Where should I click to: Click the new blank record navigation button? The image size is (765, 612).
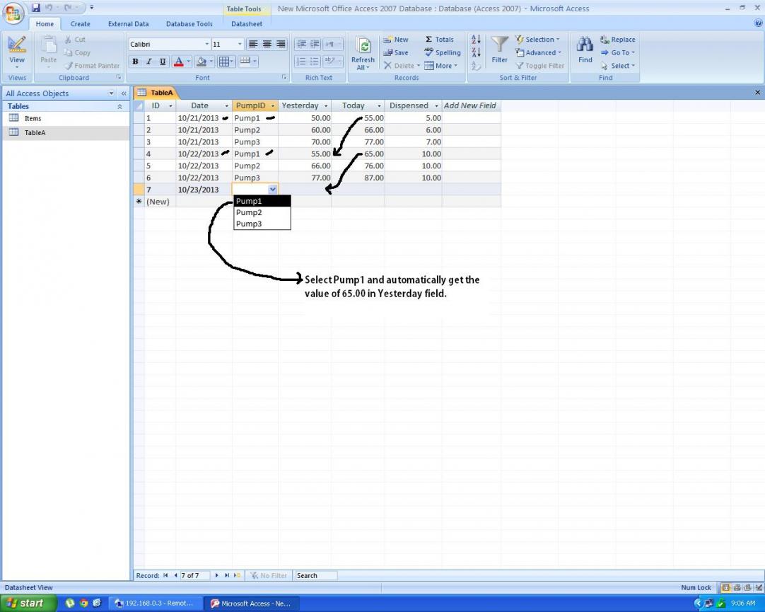click(x=238, y=576)
